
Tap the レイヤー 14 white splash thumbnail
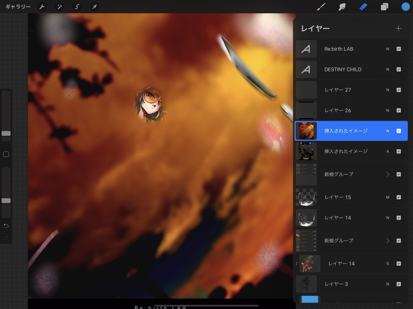(x=306, y=218)
